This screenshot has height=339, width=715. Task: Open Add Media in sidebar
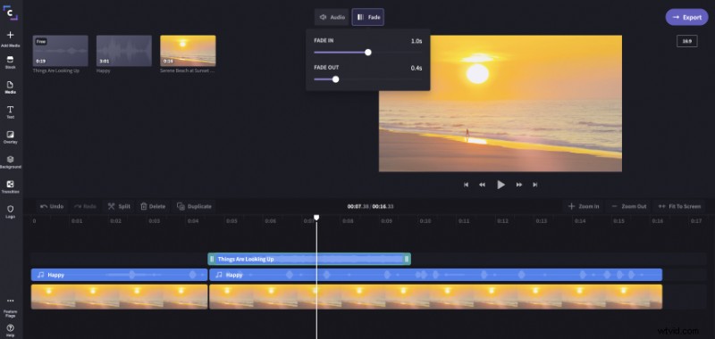[11, 39]
